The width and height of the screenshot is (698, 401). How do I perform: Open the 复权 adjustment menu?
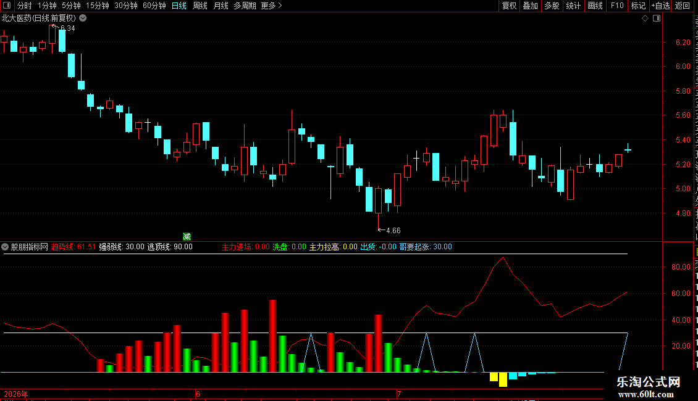tap(509, 6)
